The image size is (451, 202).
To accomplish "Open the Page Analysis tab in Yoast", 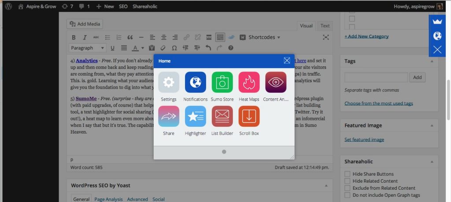I will tap(108, 199).
